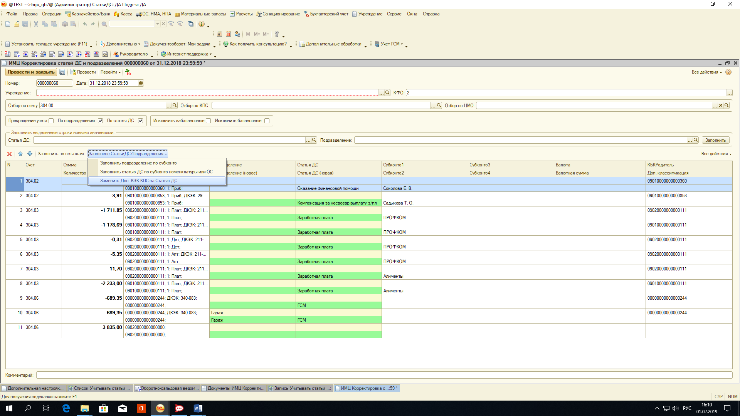The image size is (740, 416).
Task: Open the calendar icon in toolbar
Action: click(229, 34)
